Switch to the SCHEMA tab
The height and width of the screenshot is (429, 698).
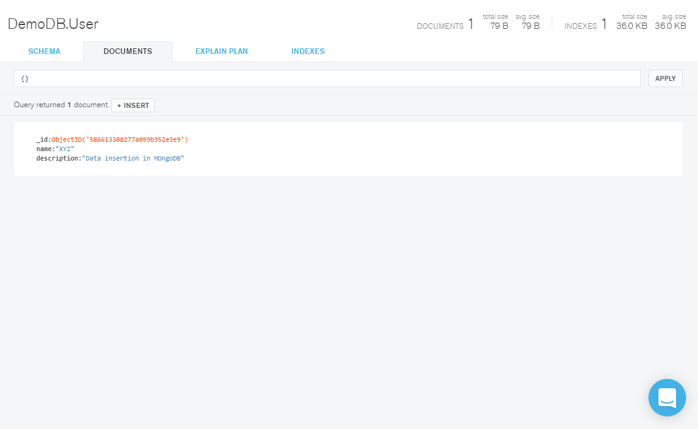coord(44,51)
